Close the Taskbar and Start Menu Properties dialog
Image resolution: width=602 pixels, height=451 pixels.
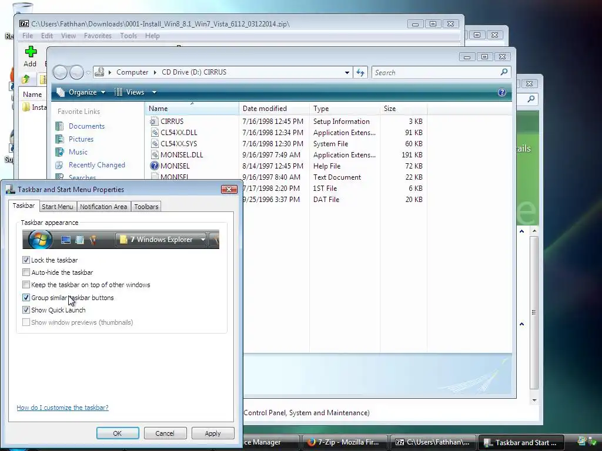click(229, 189)
